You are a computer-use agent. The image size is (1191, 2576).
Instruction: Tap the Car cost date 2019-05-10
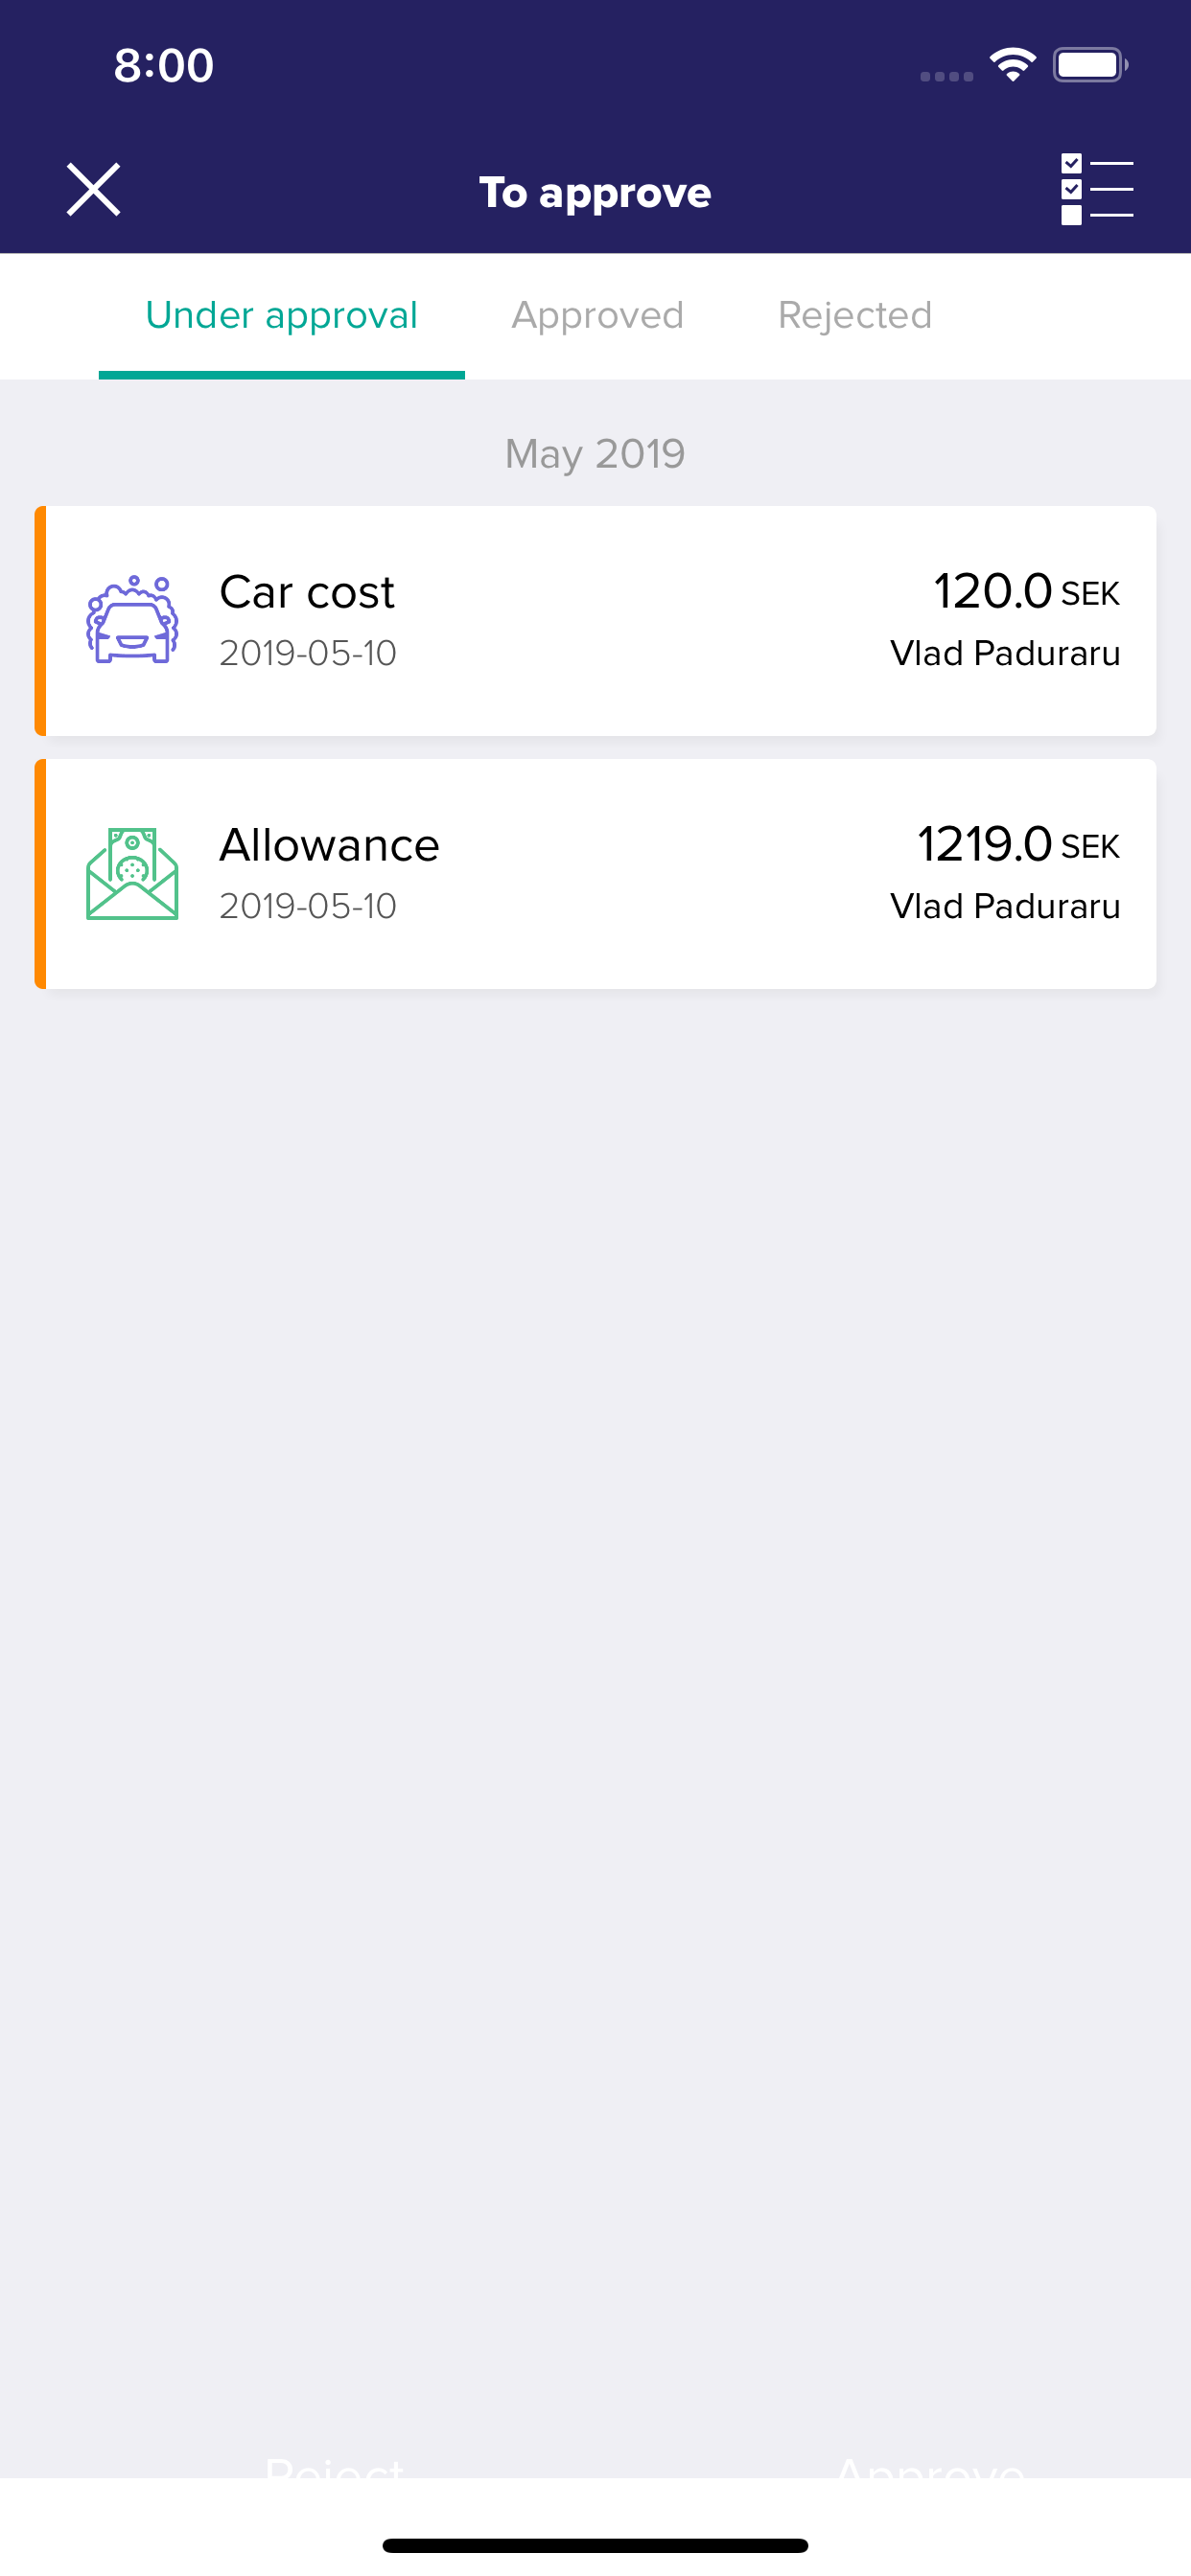pos(308,653)
